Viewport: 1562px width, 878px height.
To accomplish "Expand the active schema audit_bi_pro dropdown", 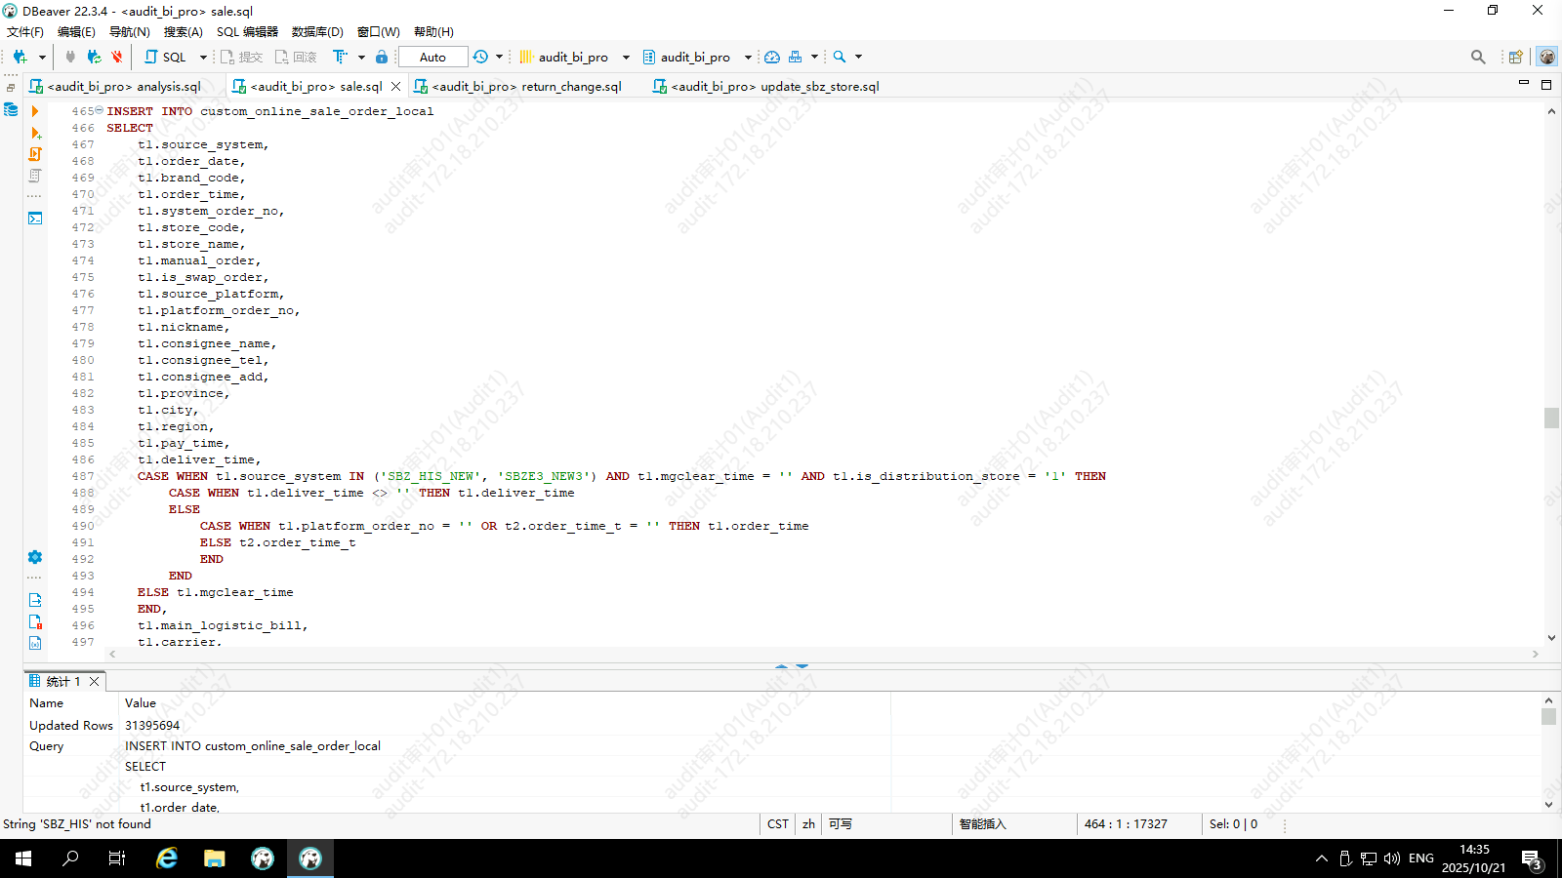I will pos(748,58).
